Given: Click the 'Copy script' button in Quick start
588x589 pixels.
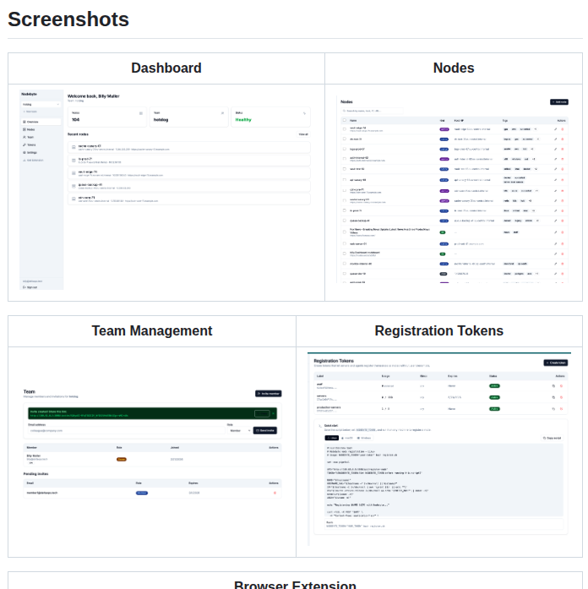Looking at the screenshot, I should (553, 438).
